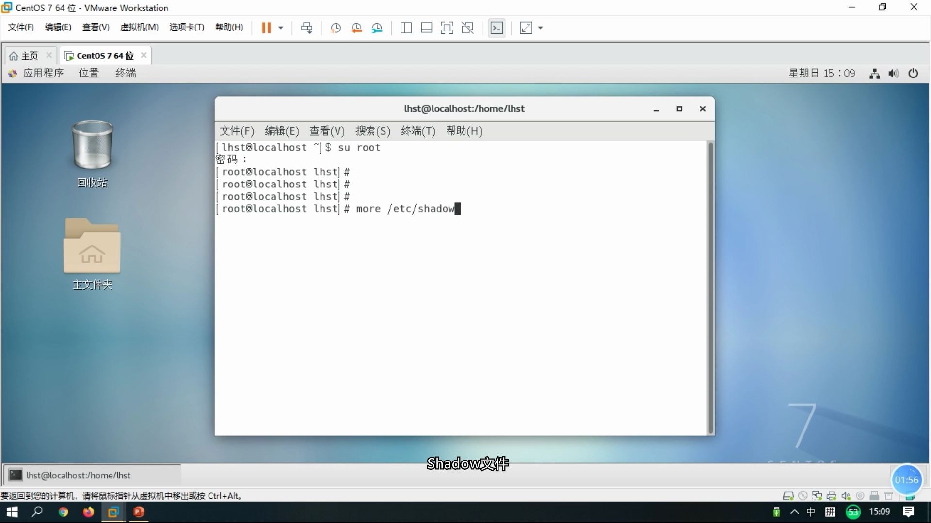The height and width of the screenshot is (523, 931).
Task: Click the lhst@localhost:/home/lhst taskbar button
Action: click(92, 475)
